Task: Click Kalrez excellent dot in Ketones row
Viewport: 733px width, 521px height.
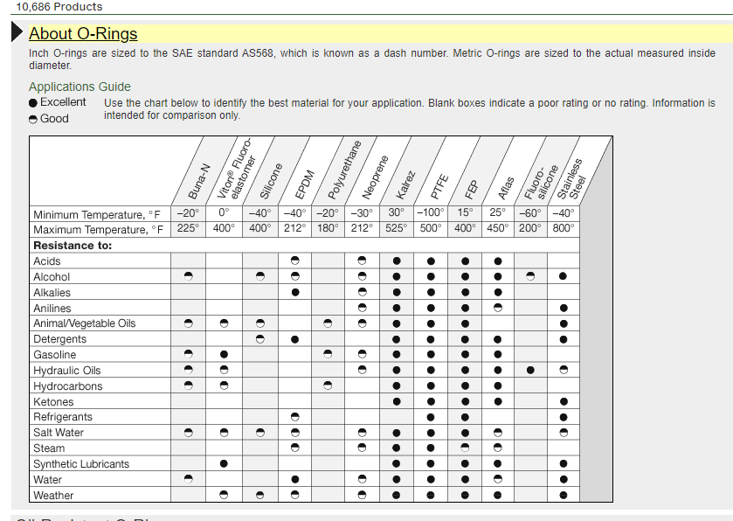Action: click(x=397, y=401)
